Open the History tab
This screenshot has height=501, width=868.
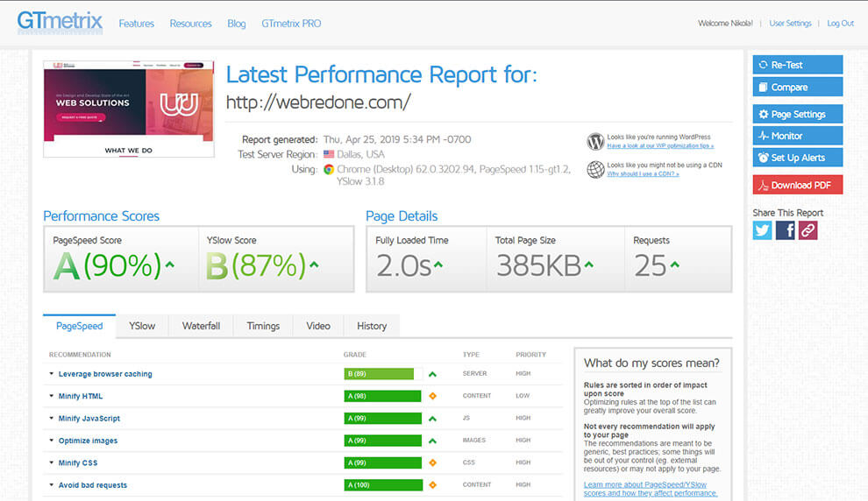click(372, 326)
